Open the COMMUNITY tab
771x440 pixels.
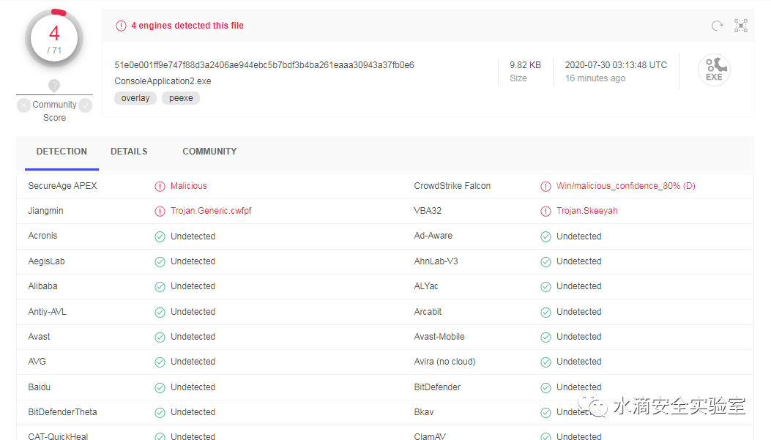pyautogui.click(x=209, y=152)
